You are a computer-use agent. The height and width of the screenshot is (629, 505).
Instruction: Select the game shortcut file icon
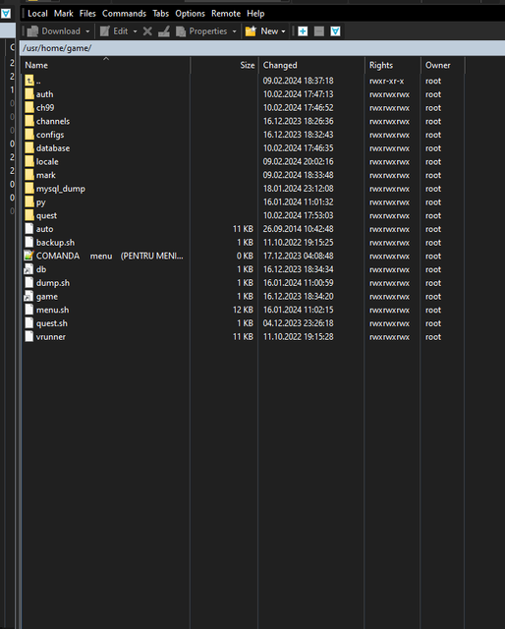point(29,296)
